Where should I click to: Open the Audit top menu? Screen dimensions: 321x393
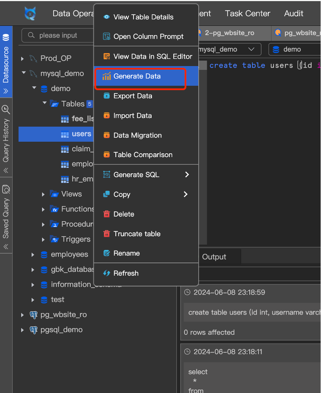294,13
